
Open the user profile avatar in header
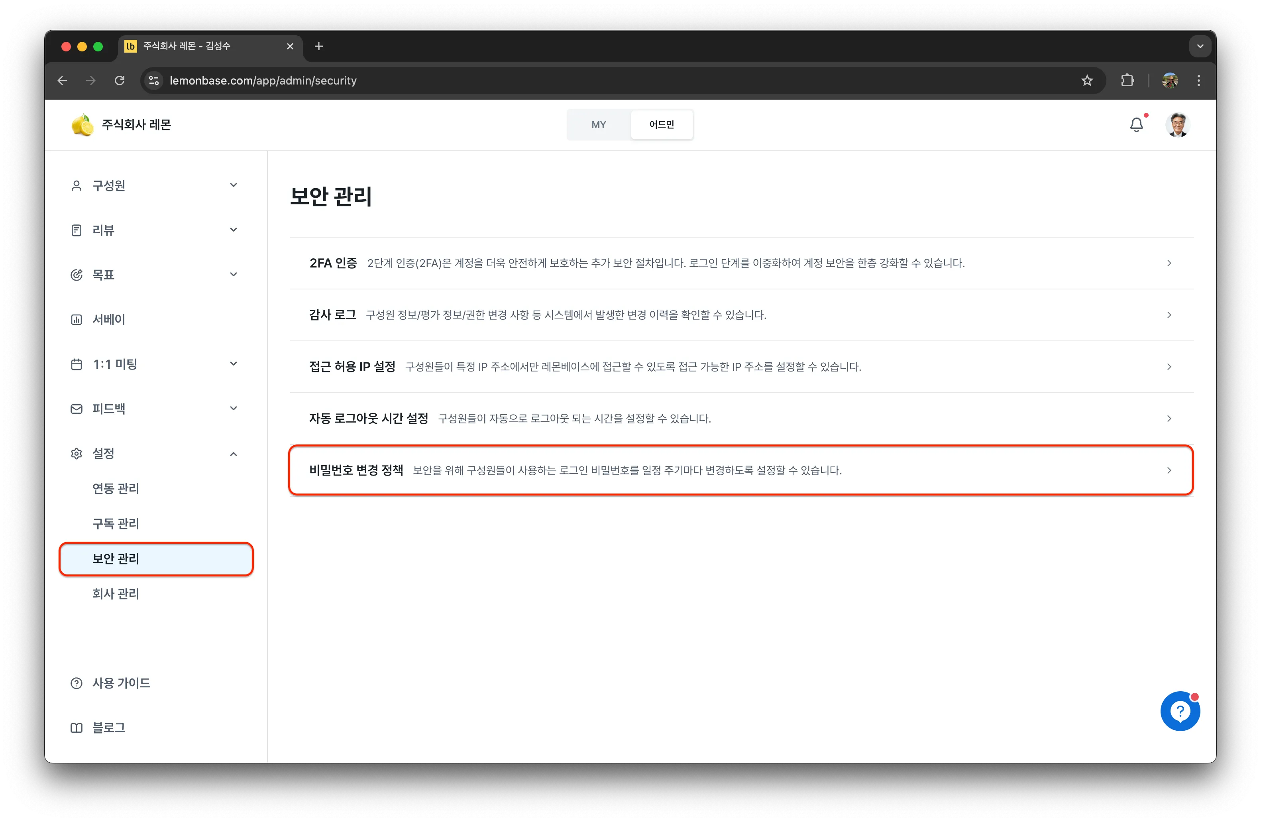[x=1177, y=124]
